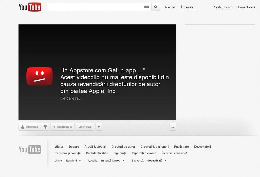Open the video statistics bar chart icon
The image size is (260, 177).
coord(173,127)
